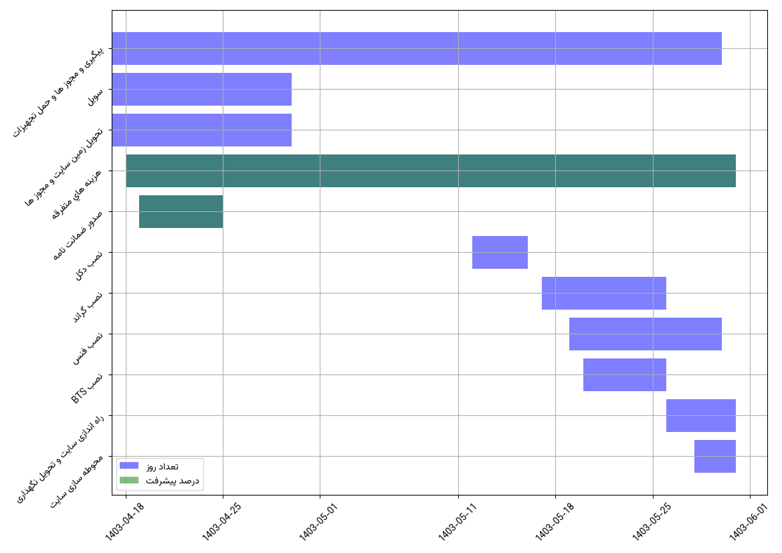Select the نصب BTS task bar
782x553 pixels.
(x=624, y=374)
